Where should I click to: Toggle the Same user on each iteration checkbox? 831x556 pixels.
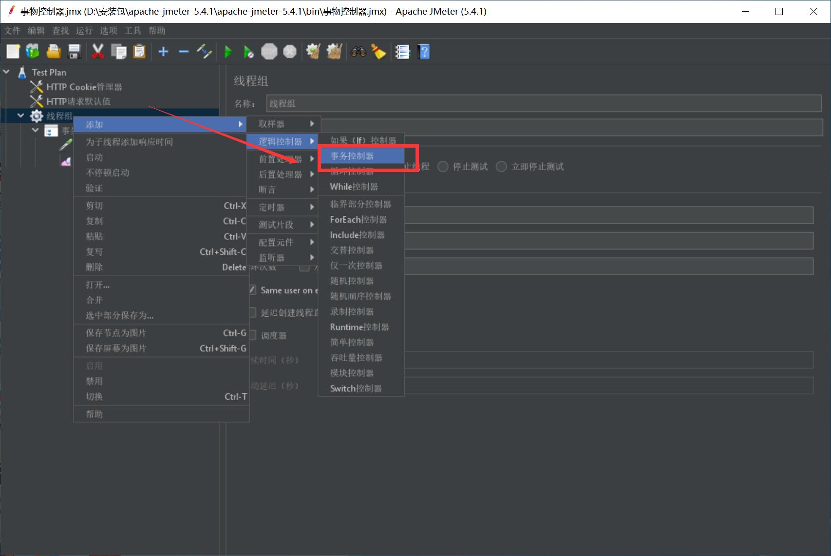click(252, 290)
